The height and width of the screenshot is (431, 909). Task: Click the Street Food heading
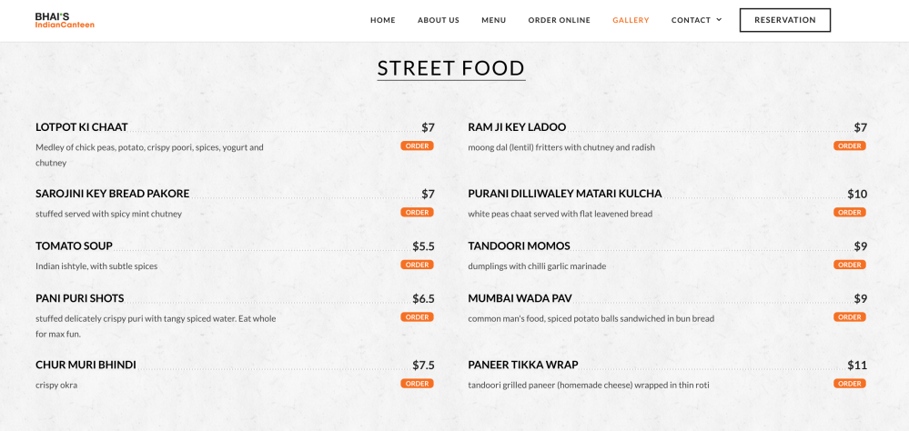tap(451, 68)
